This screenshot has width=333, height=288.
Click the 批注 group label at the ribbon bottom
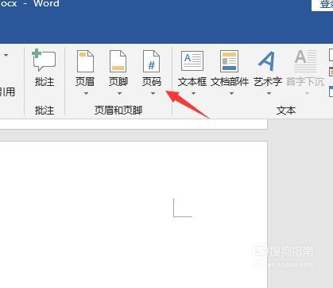tap(45, 110)
